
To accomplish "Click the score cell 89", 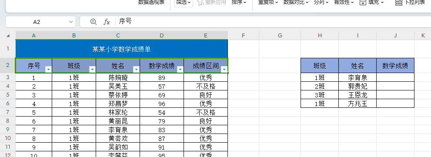I will tap(162, 77).
